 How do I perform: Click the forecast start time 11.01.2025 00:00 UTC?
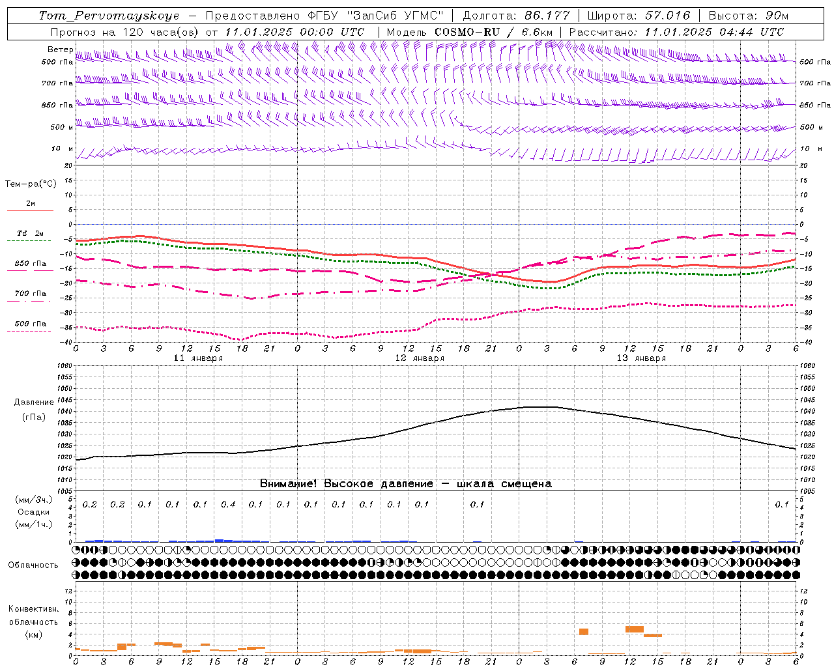click(295, 32)
